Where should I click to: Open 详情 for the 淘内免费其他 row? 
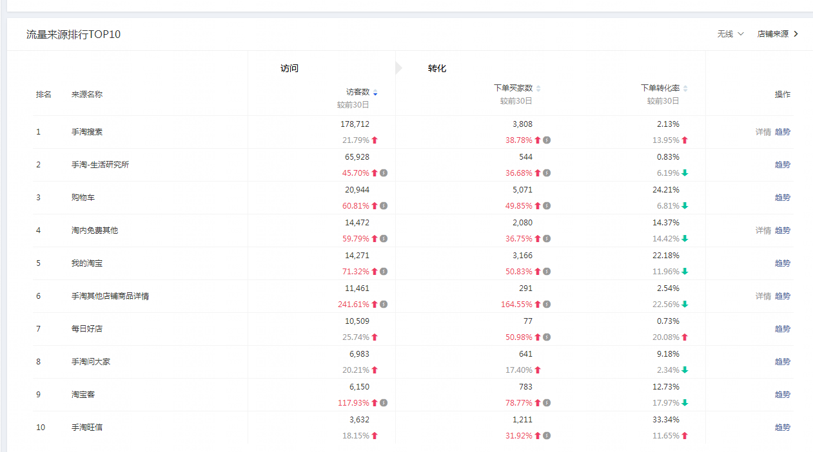763,231
